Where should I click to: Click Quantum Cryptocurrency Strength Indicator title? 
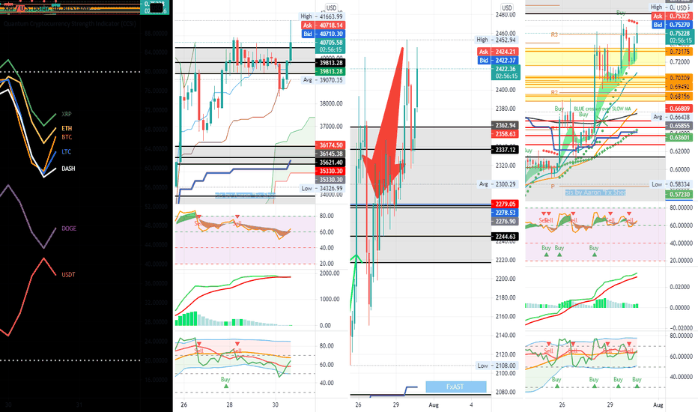coord(70,24)
